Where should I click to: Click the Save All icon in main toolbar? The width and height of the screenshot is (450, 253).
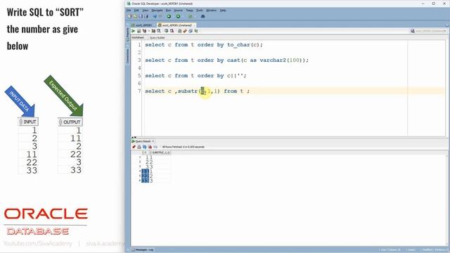point(146,17)
